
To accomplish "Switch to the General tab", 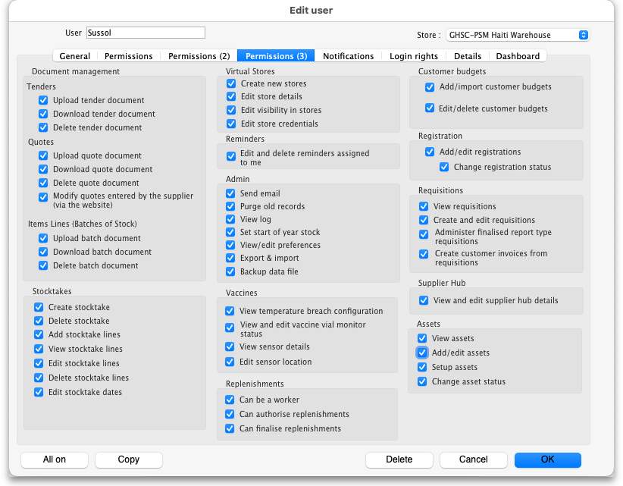I will (74, 56).
